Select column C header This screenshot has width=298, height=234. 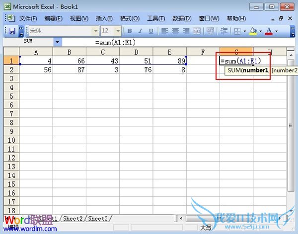(x=103, y=52)
